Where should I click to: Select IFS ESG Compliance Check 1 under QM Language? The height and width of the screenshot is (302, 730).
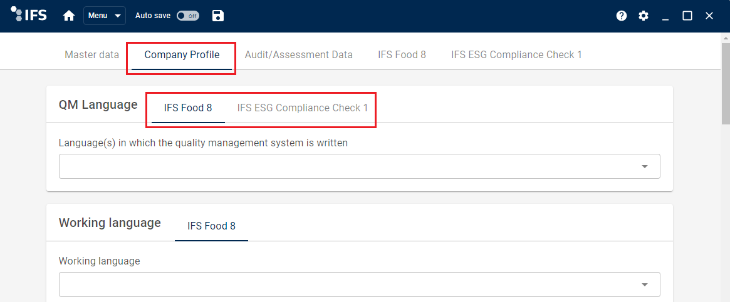(303, 108)
